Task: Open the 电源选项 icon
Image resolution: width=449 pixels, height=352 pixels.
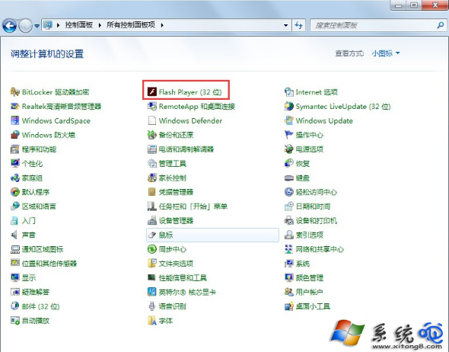Action: [x=289, y=149]
